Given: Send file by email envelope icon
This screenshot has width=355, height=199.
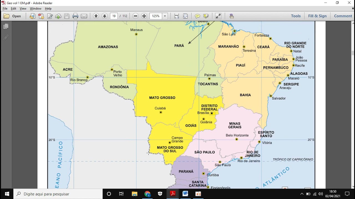Looking at the screenshot, I should pos(84,16).
